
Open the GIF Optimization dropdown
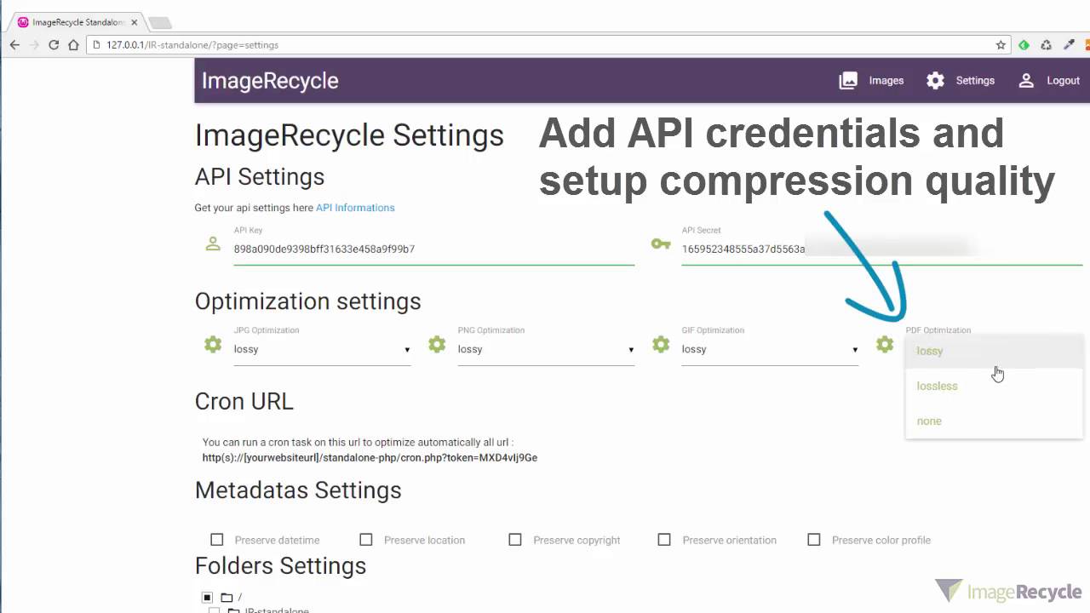[x=770, y=349]
